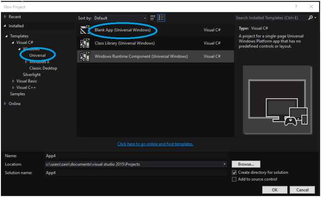Select the Visual Basic templates node
This screenshot has width=321, height=197.
tap(27, 81)
